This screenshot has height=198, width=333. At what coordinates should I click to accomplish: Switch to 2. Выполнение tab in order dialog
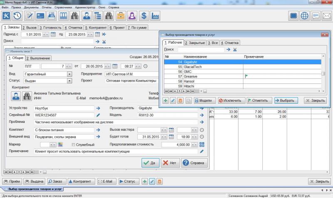[38, 58]
